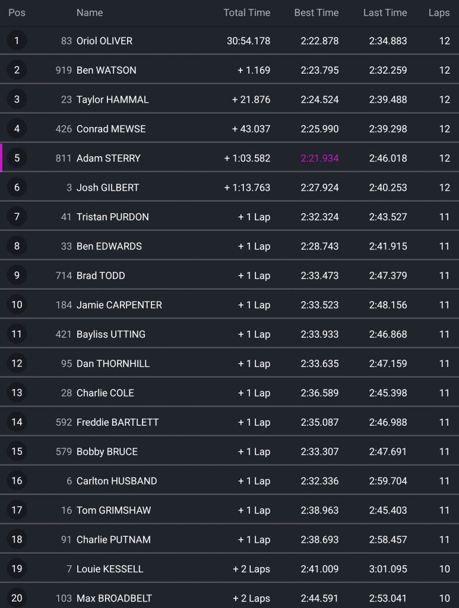Viewport: 459px width, 608px height.
Task: Sort by Best Time column header
Action: [x=316, y=12]
